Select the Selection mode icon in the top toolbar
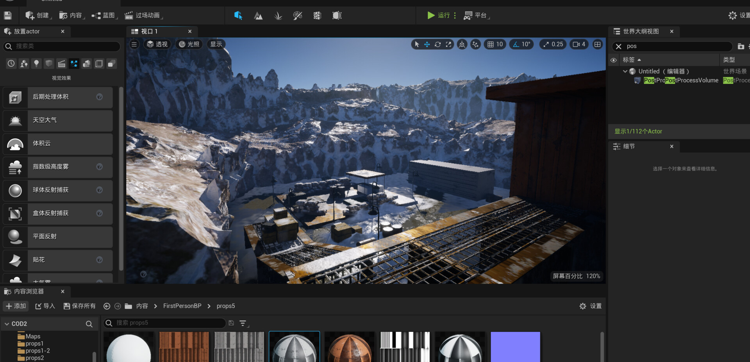The image size is (750, 362). 238,15
